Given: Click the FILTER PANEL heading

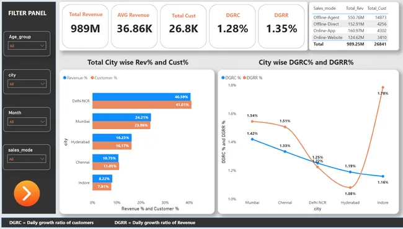Looking at the screenshot, I should [x=27, y=13].
